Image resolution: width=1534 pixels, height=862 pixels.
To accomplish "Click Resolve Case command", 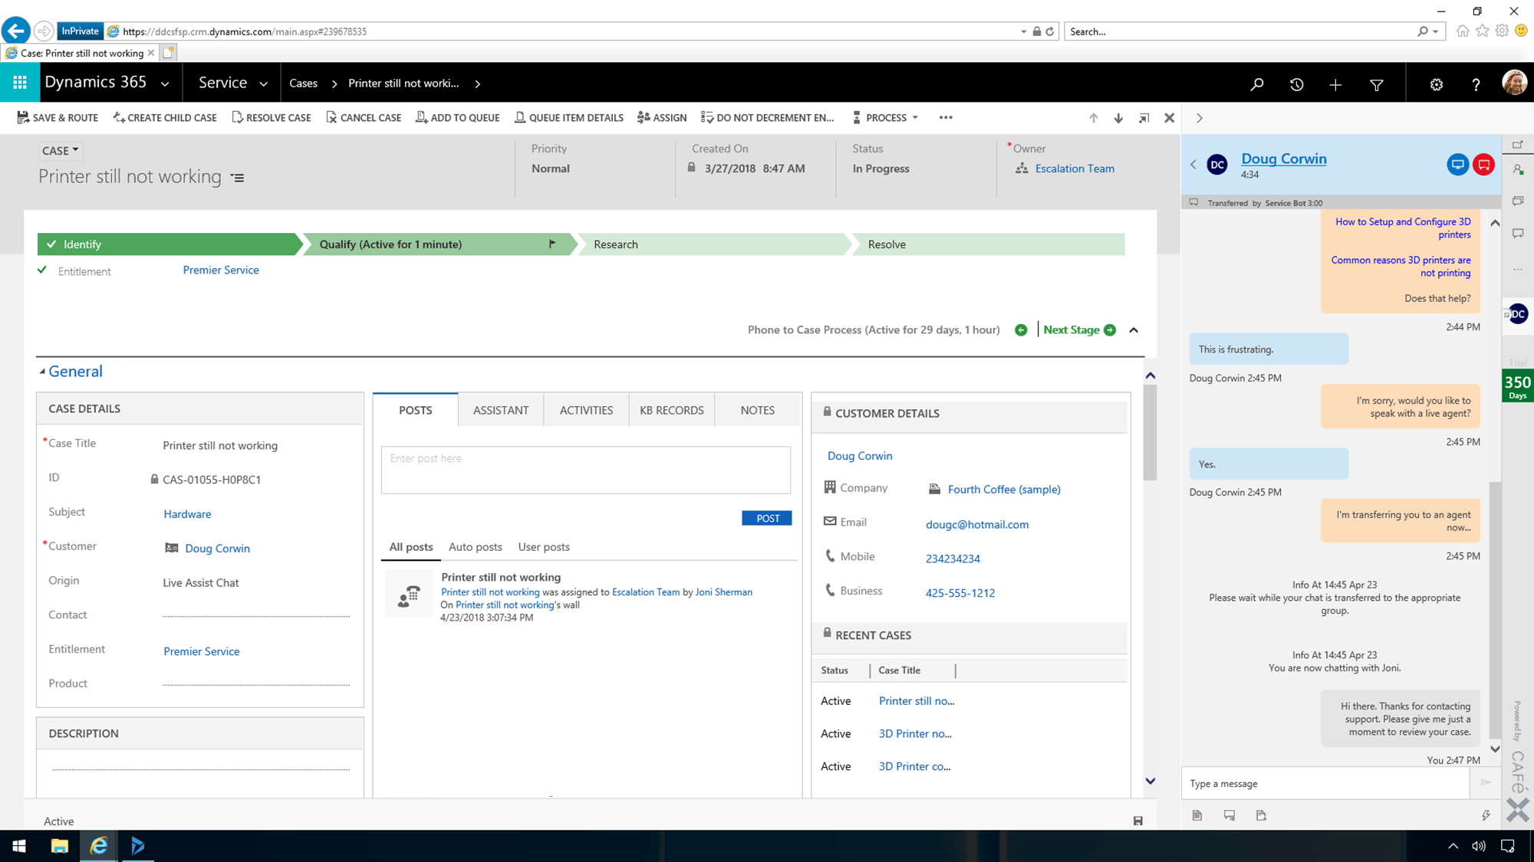I will pyautogui.click(x=272, y=118).
